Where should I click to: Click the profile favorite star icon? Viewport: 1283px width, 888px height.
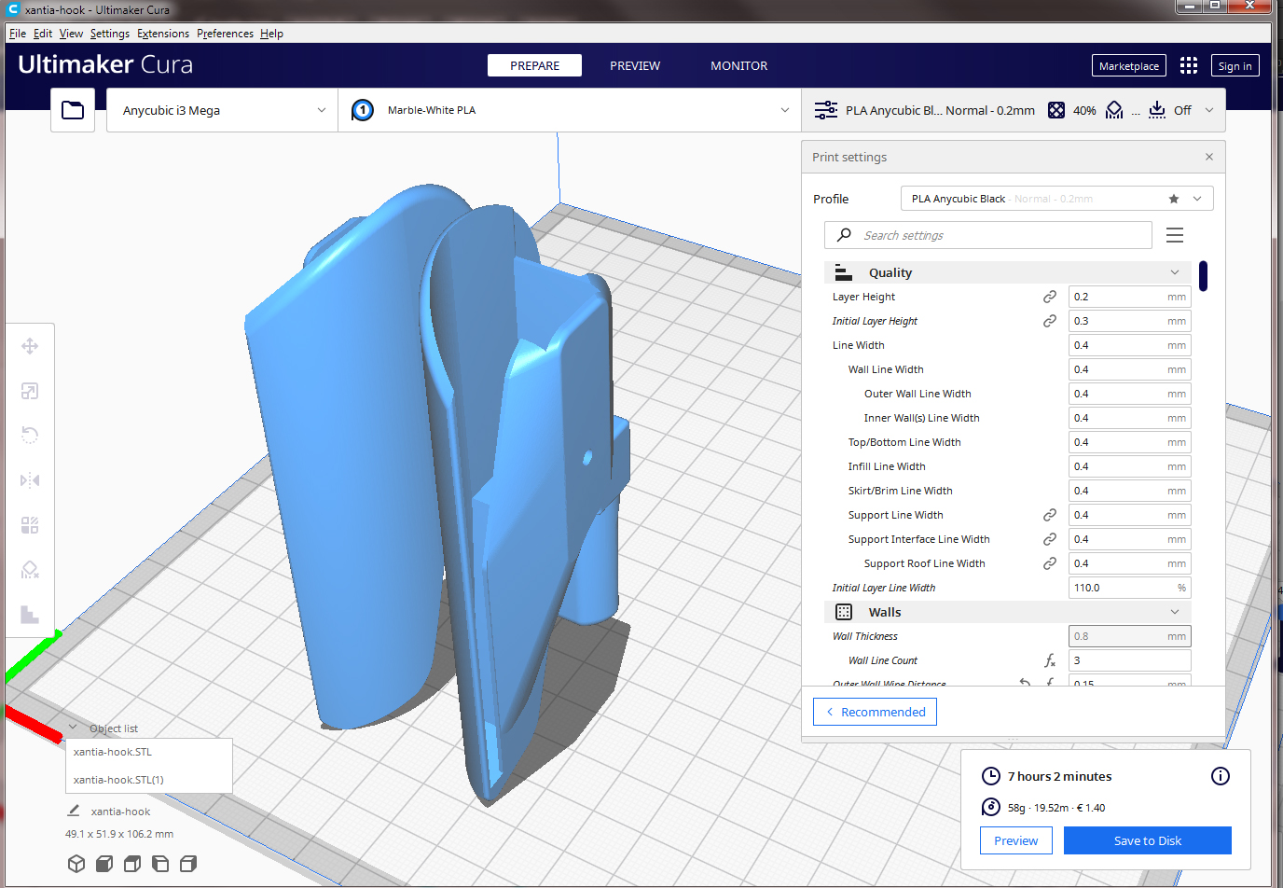pyautogui.click(x=1174, y=199)
